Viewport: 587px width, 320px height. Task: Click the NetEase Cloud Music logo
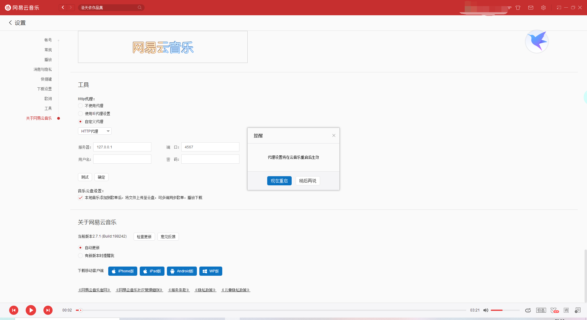coord(22,8)
